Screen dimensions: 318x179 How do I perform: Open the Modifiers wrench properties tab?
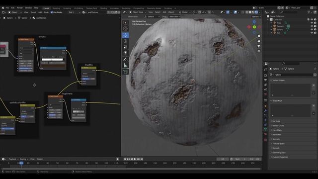click(265, 110)
